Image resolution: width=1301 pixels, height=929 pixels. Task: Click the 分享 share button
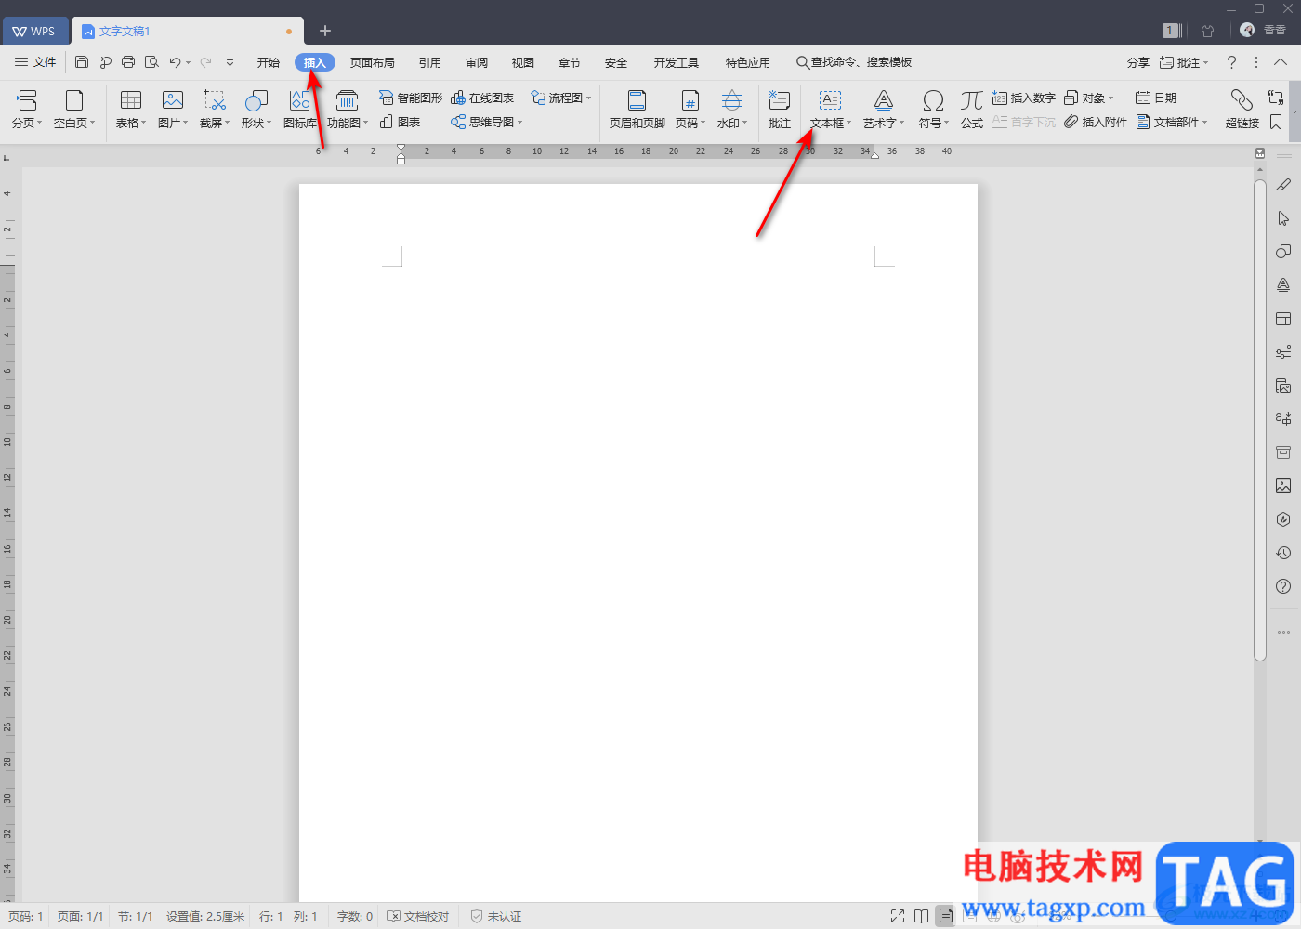click(x=1138, y=62)
